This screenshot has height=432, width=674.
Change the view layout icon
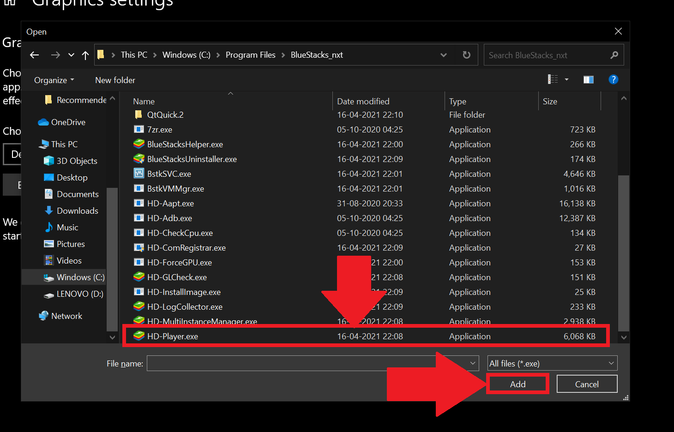553,79
